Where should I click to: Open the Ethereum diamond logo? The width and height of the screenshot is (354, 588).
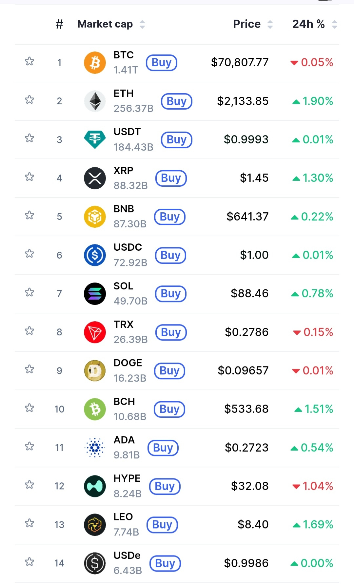click(95, 101)
